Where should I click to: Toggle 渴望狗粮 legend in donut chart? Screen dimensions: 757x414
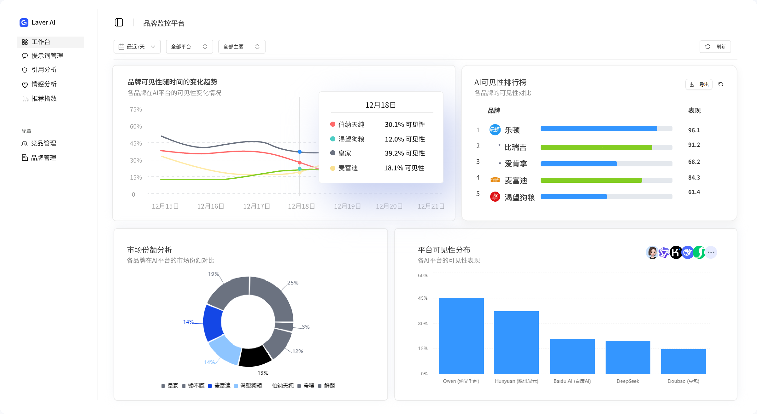[248, 386]
